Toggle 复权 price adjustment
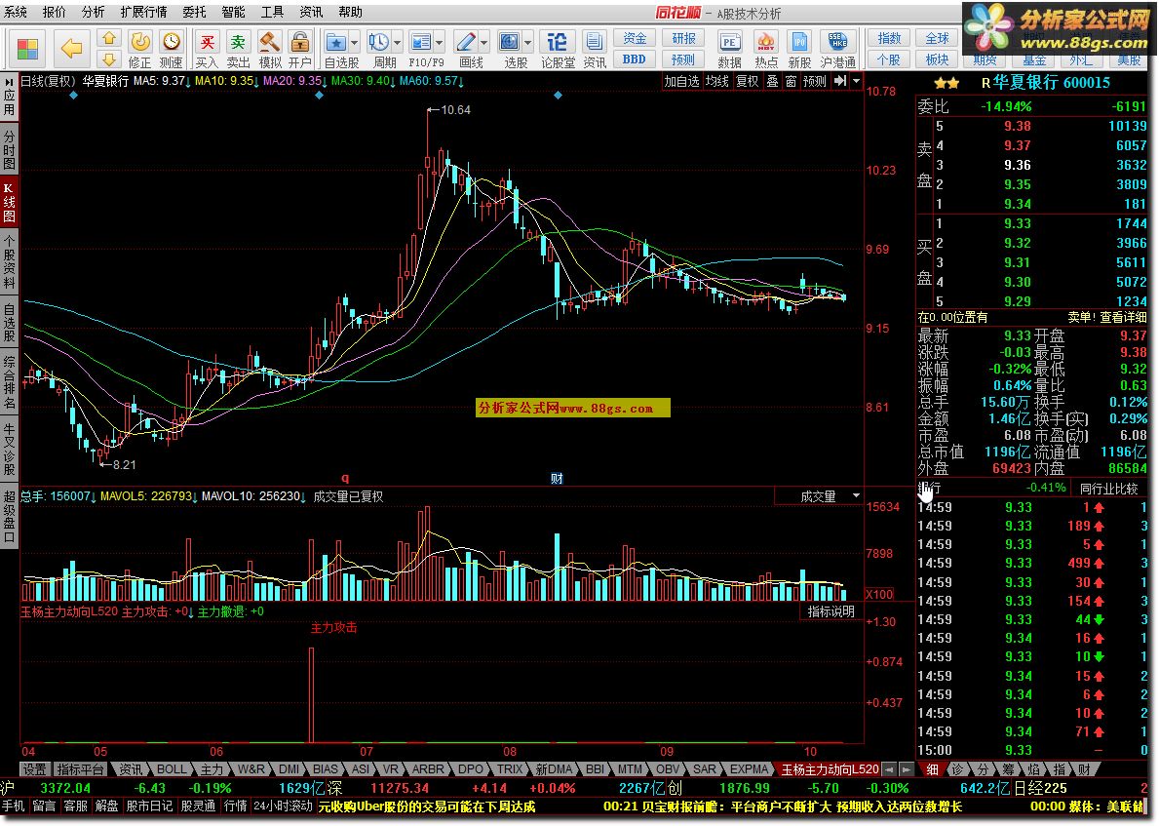Viewport: 1159px width, 826px height. coord(748,81)
